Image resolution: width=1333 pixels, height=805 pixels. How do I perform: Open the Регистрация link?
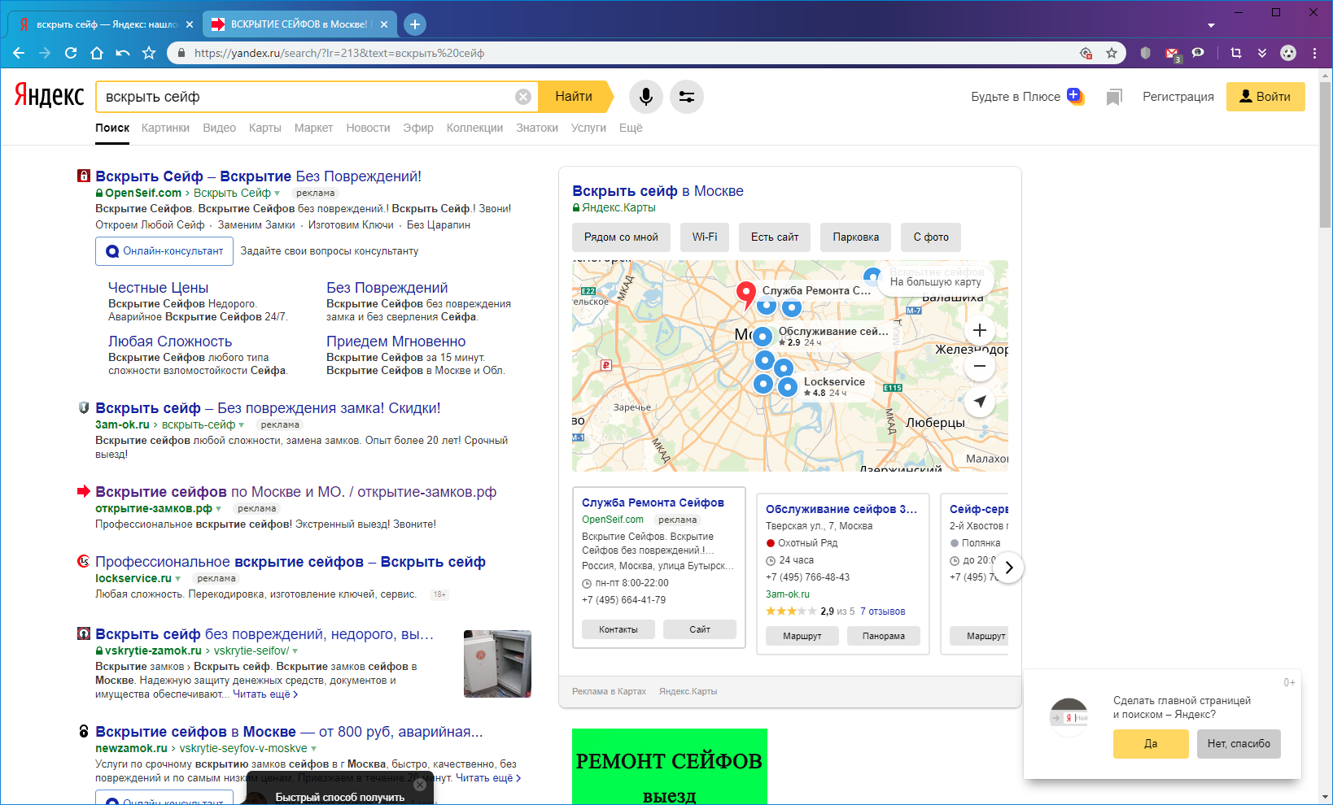coord(1178,97)
